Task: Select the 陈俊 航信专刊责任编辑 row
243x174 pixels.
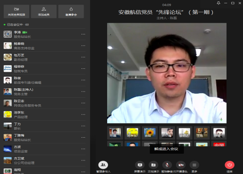Action: pos(44,80)
